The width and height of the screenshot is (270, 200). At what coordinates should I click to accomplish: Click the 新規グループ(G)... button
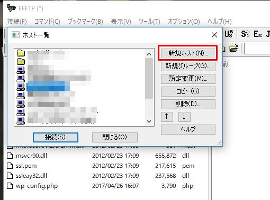tap(188, 66)
